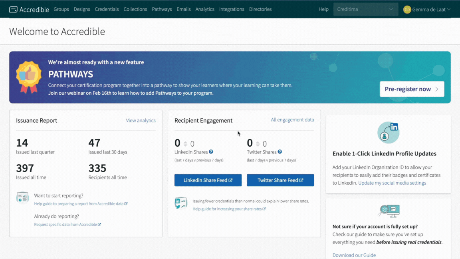Follow the View analytics link
460x259 pixels.
[x=141, y=120]
